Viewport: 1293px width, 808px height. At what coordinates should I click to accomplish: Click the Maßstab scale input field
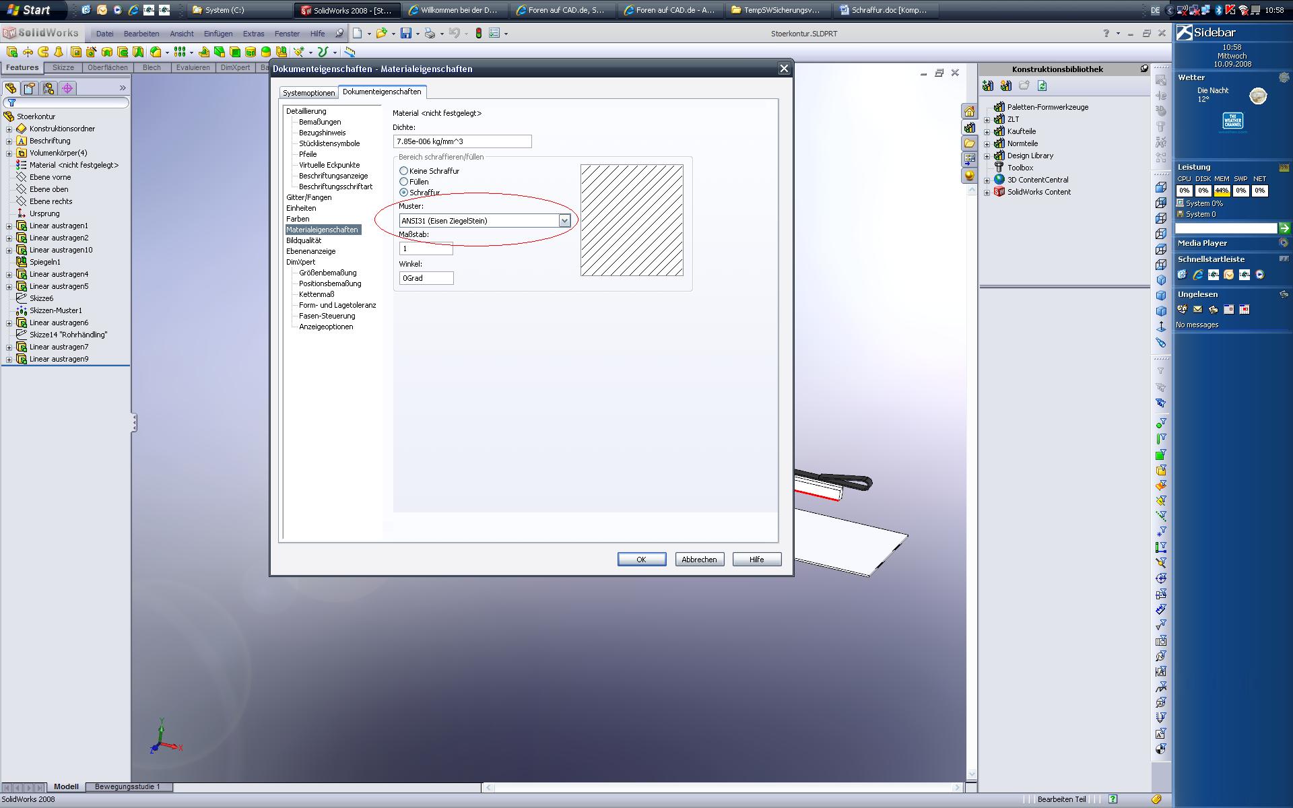(426, 248)
